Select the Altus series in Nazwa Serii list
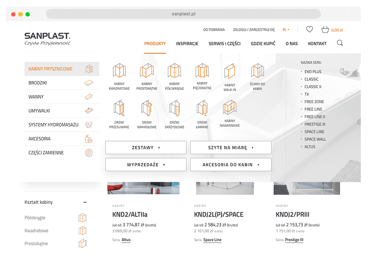Viewport: 368px width, 257px height. (310, 146)
